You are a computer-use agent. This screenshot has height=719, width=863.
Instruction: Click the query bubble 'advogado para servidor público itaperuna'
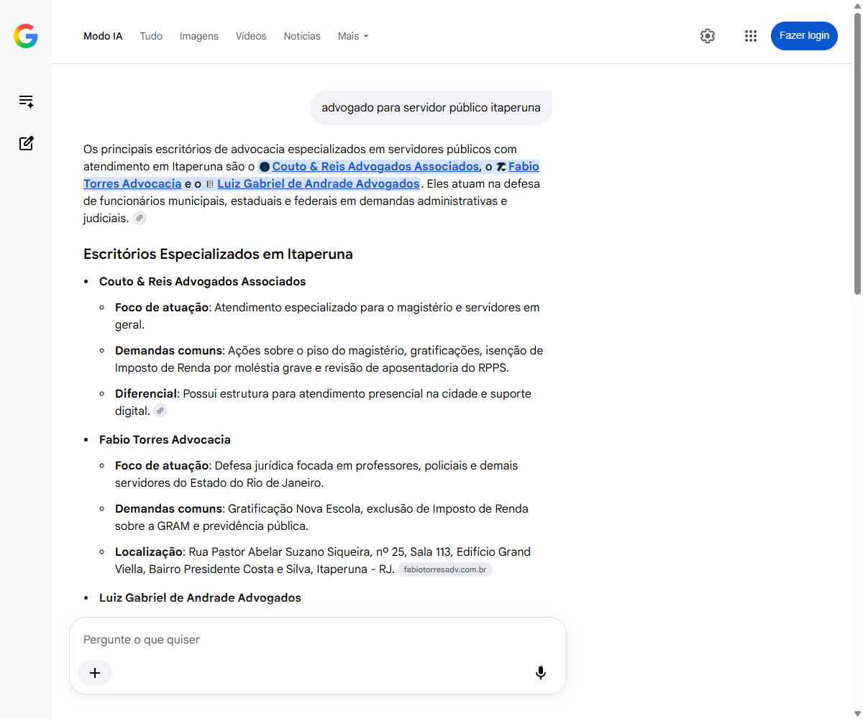click(x=431, y=108)
